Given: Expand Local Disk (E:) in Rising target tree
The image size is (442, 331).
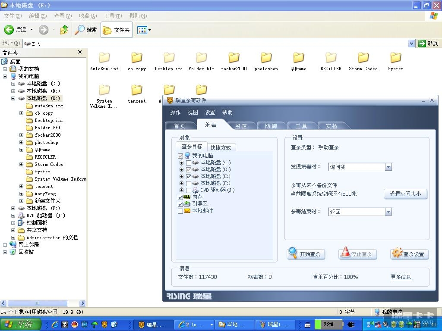Looking at the screenshot, I should pyautogui.click(x=182, y=176).
